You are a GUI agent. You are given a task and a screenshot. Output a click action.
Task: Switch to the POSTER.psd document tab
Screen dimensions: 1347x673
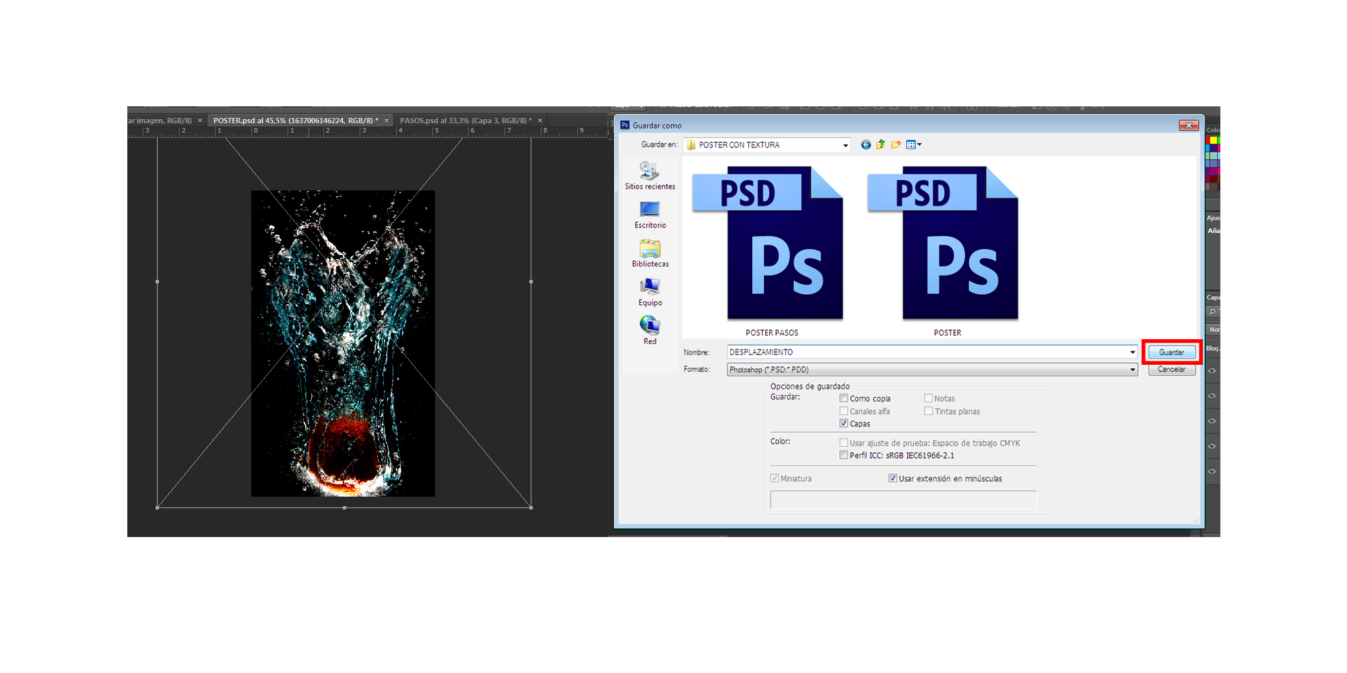click(x=296, y=120)
